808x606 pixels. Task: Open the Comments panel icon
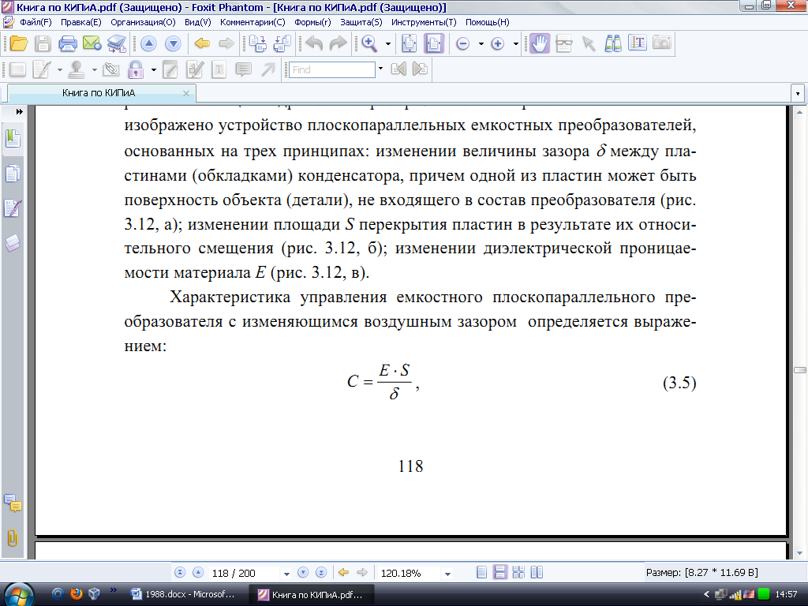13,503
